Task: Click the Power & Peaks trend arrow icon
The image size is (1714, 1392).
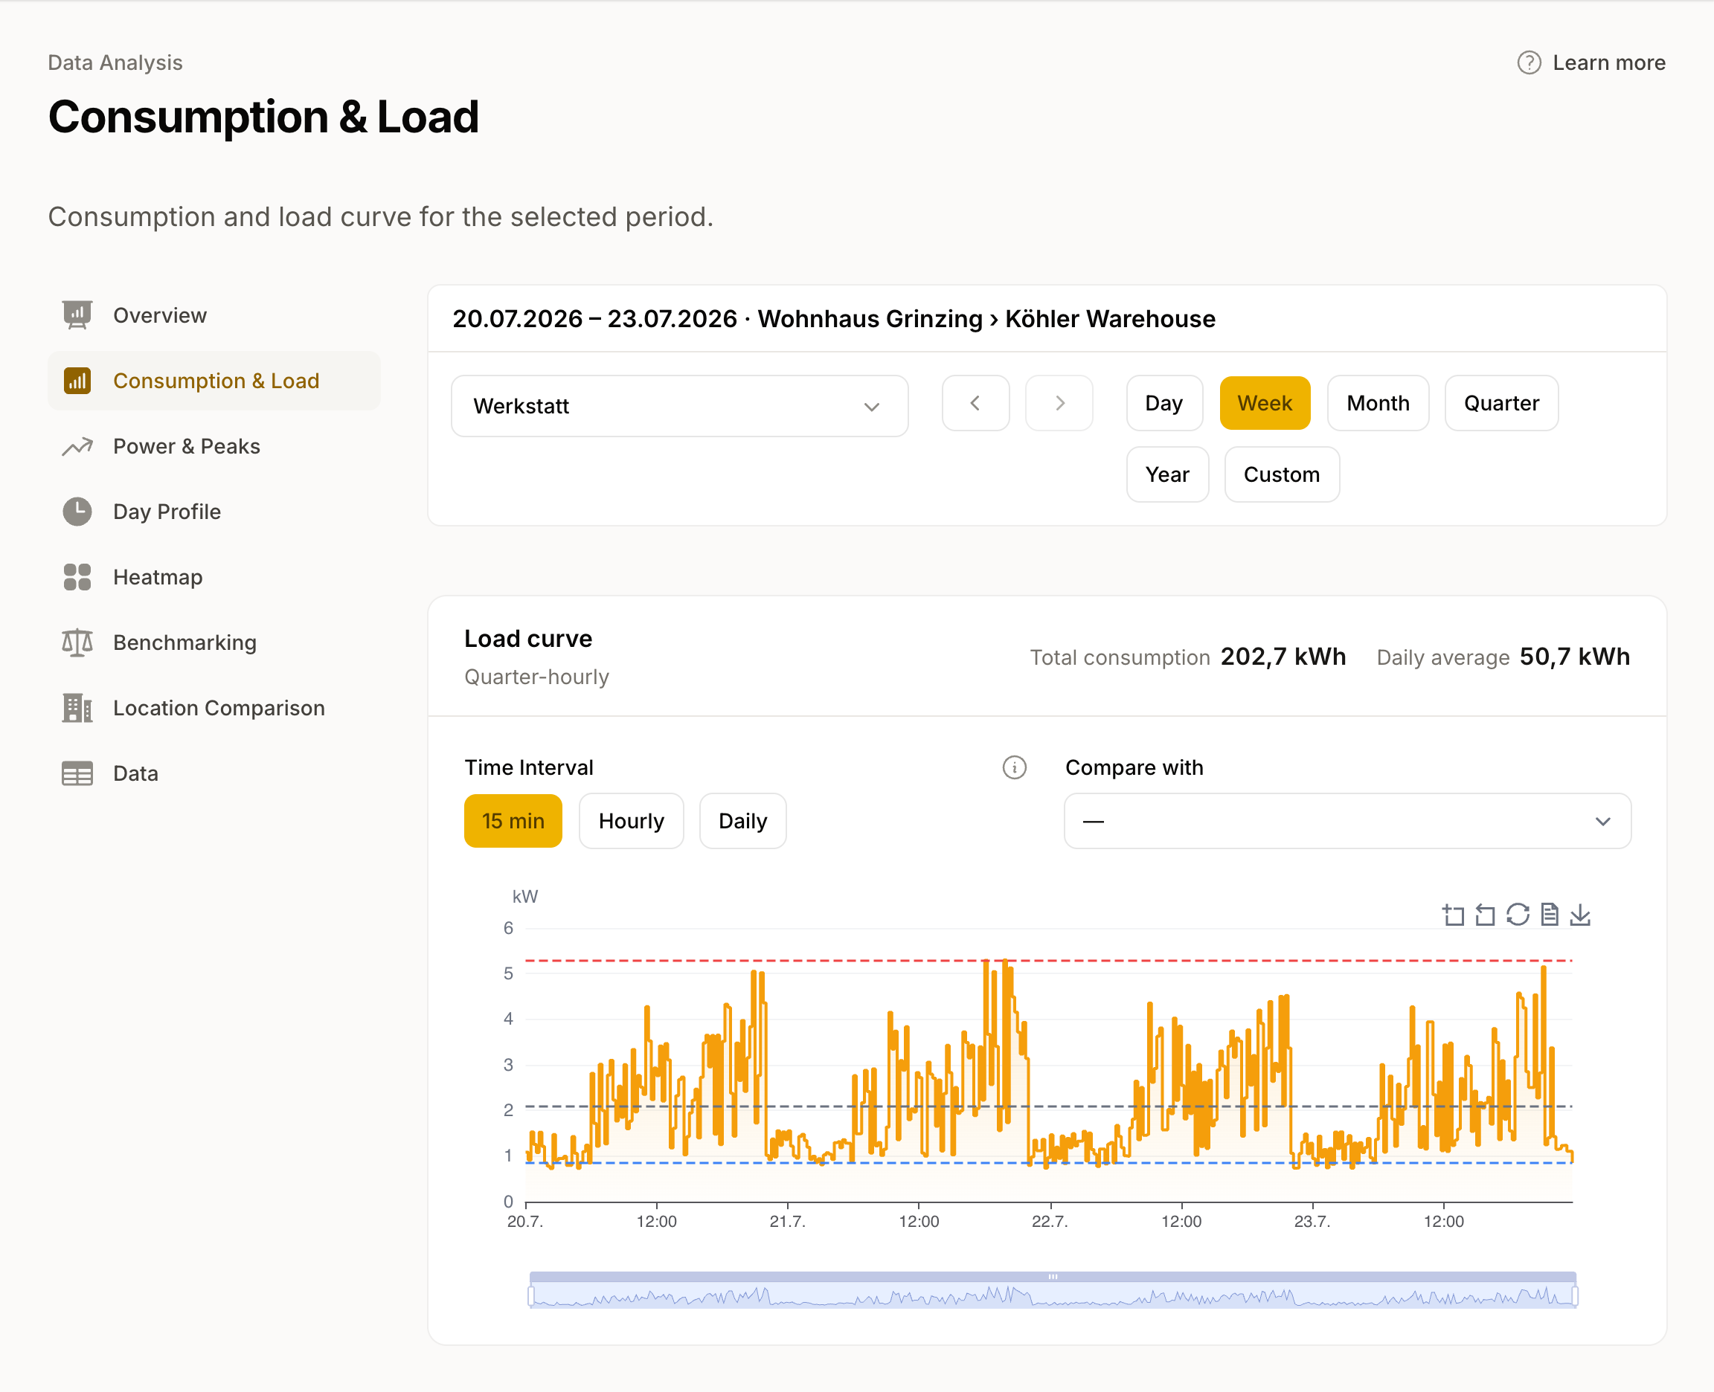Action: tap(77, 447)
